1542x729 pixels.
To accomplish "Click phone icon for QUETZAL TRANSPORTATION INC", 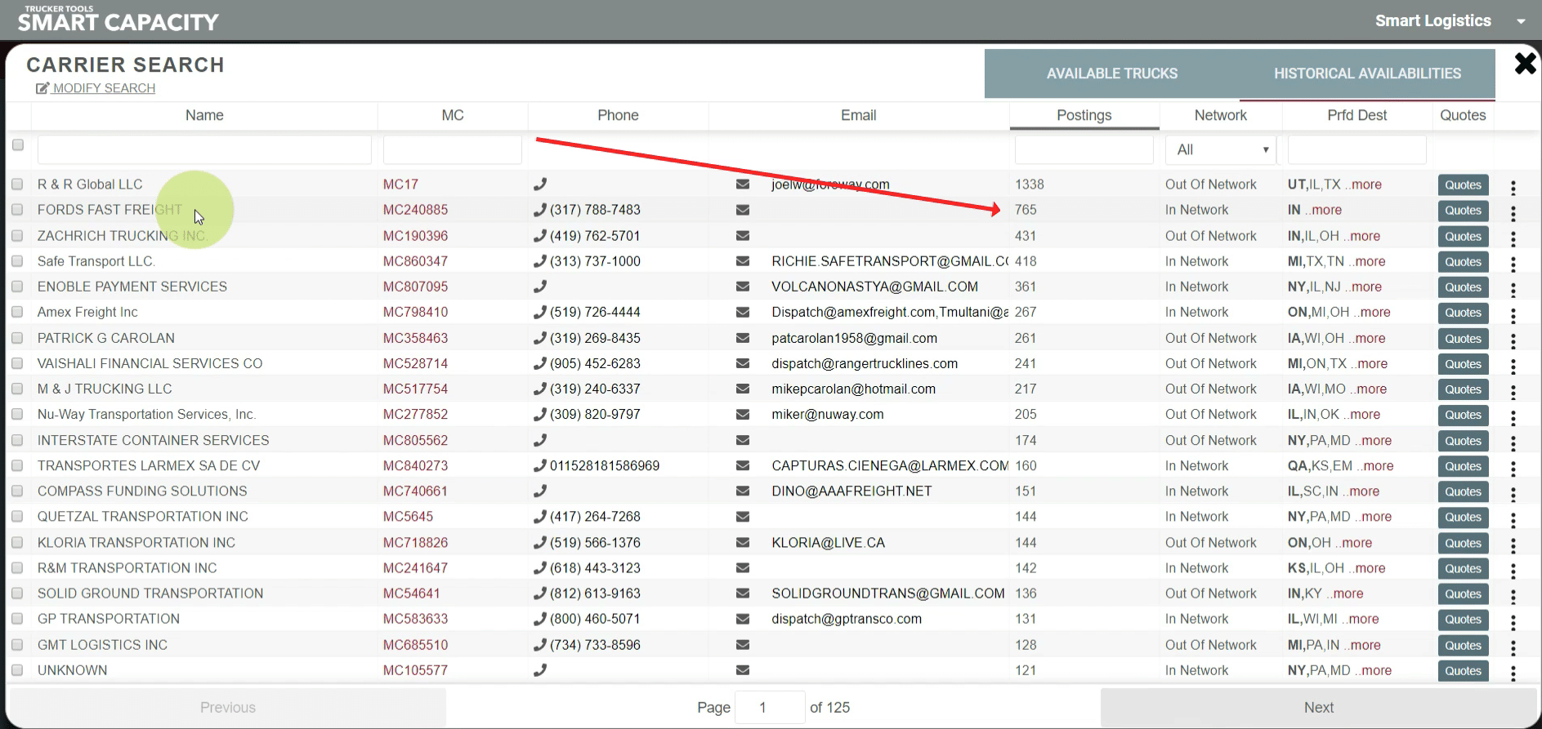I will pos(540,517).
